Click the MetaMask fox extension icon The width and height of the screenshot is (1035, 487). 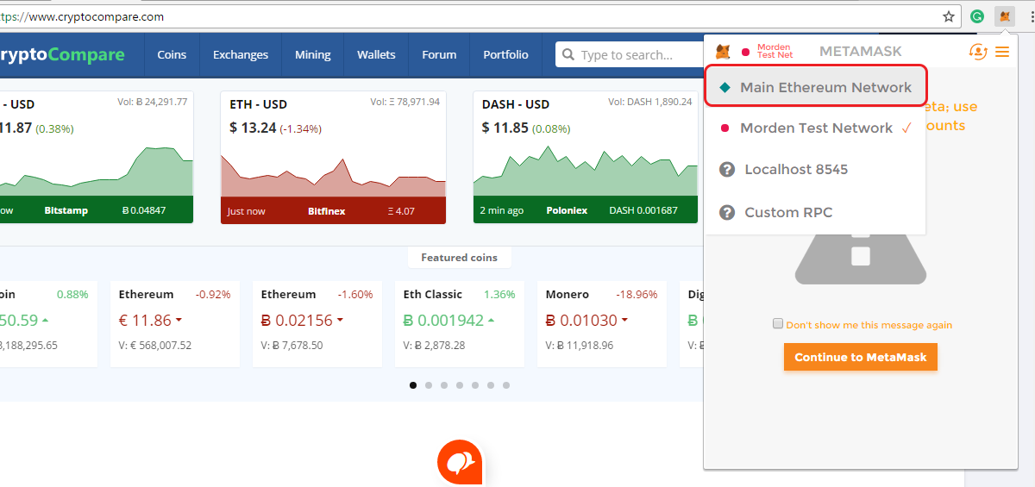[x=1004, y=16]
